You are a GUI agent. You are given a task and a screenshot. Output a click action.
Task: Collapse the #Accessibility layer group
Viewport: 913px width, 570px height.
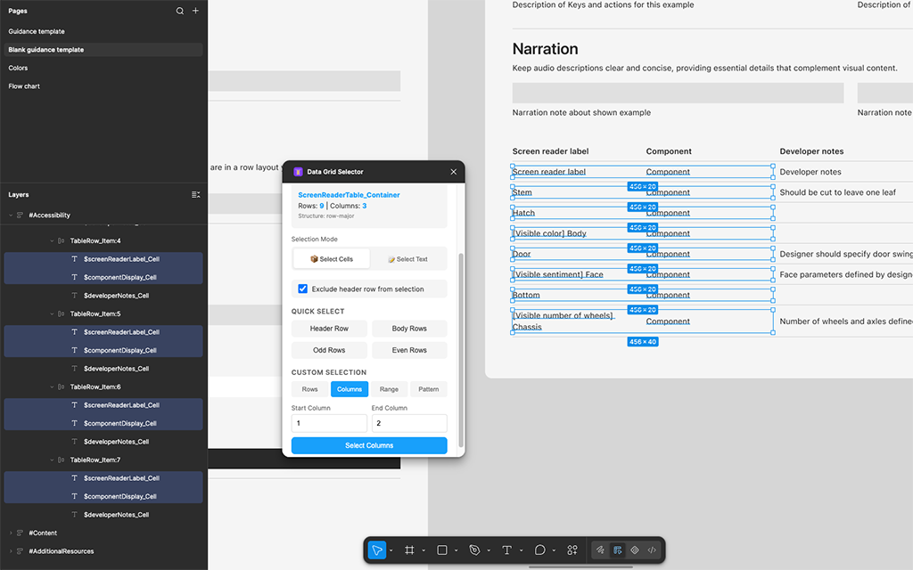pos(11,216)
